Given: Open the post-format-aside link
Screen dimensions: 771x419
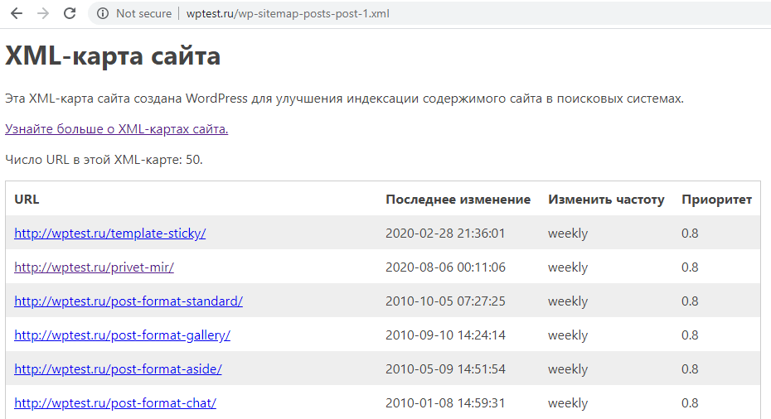Looking at the screenshot, I should [x=118, y=369].
